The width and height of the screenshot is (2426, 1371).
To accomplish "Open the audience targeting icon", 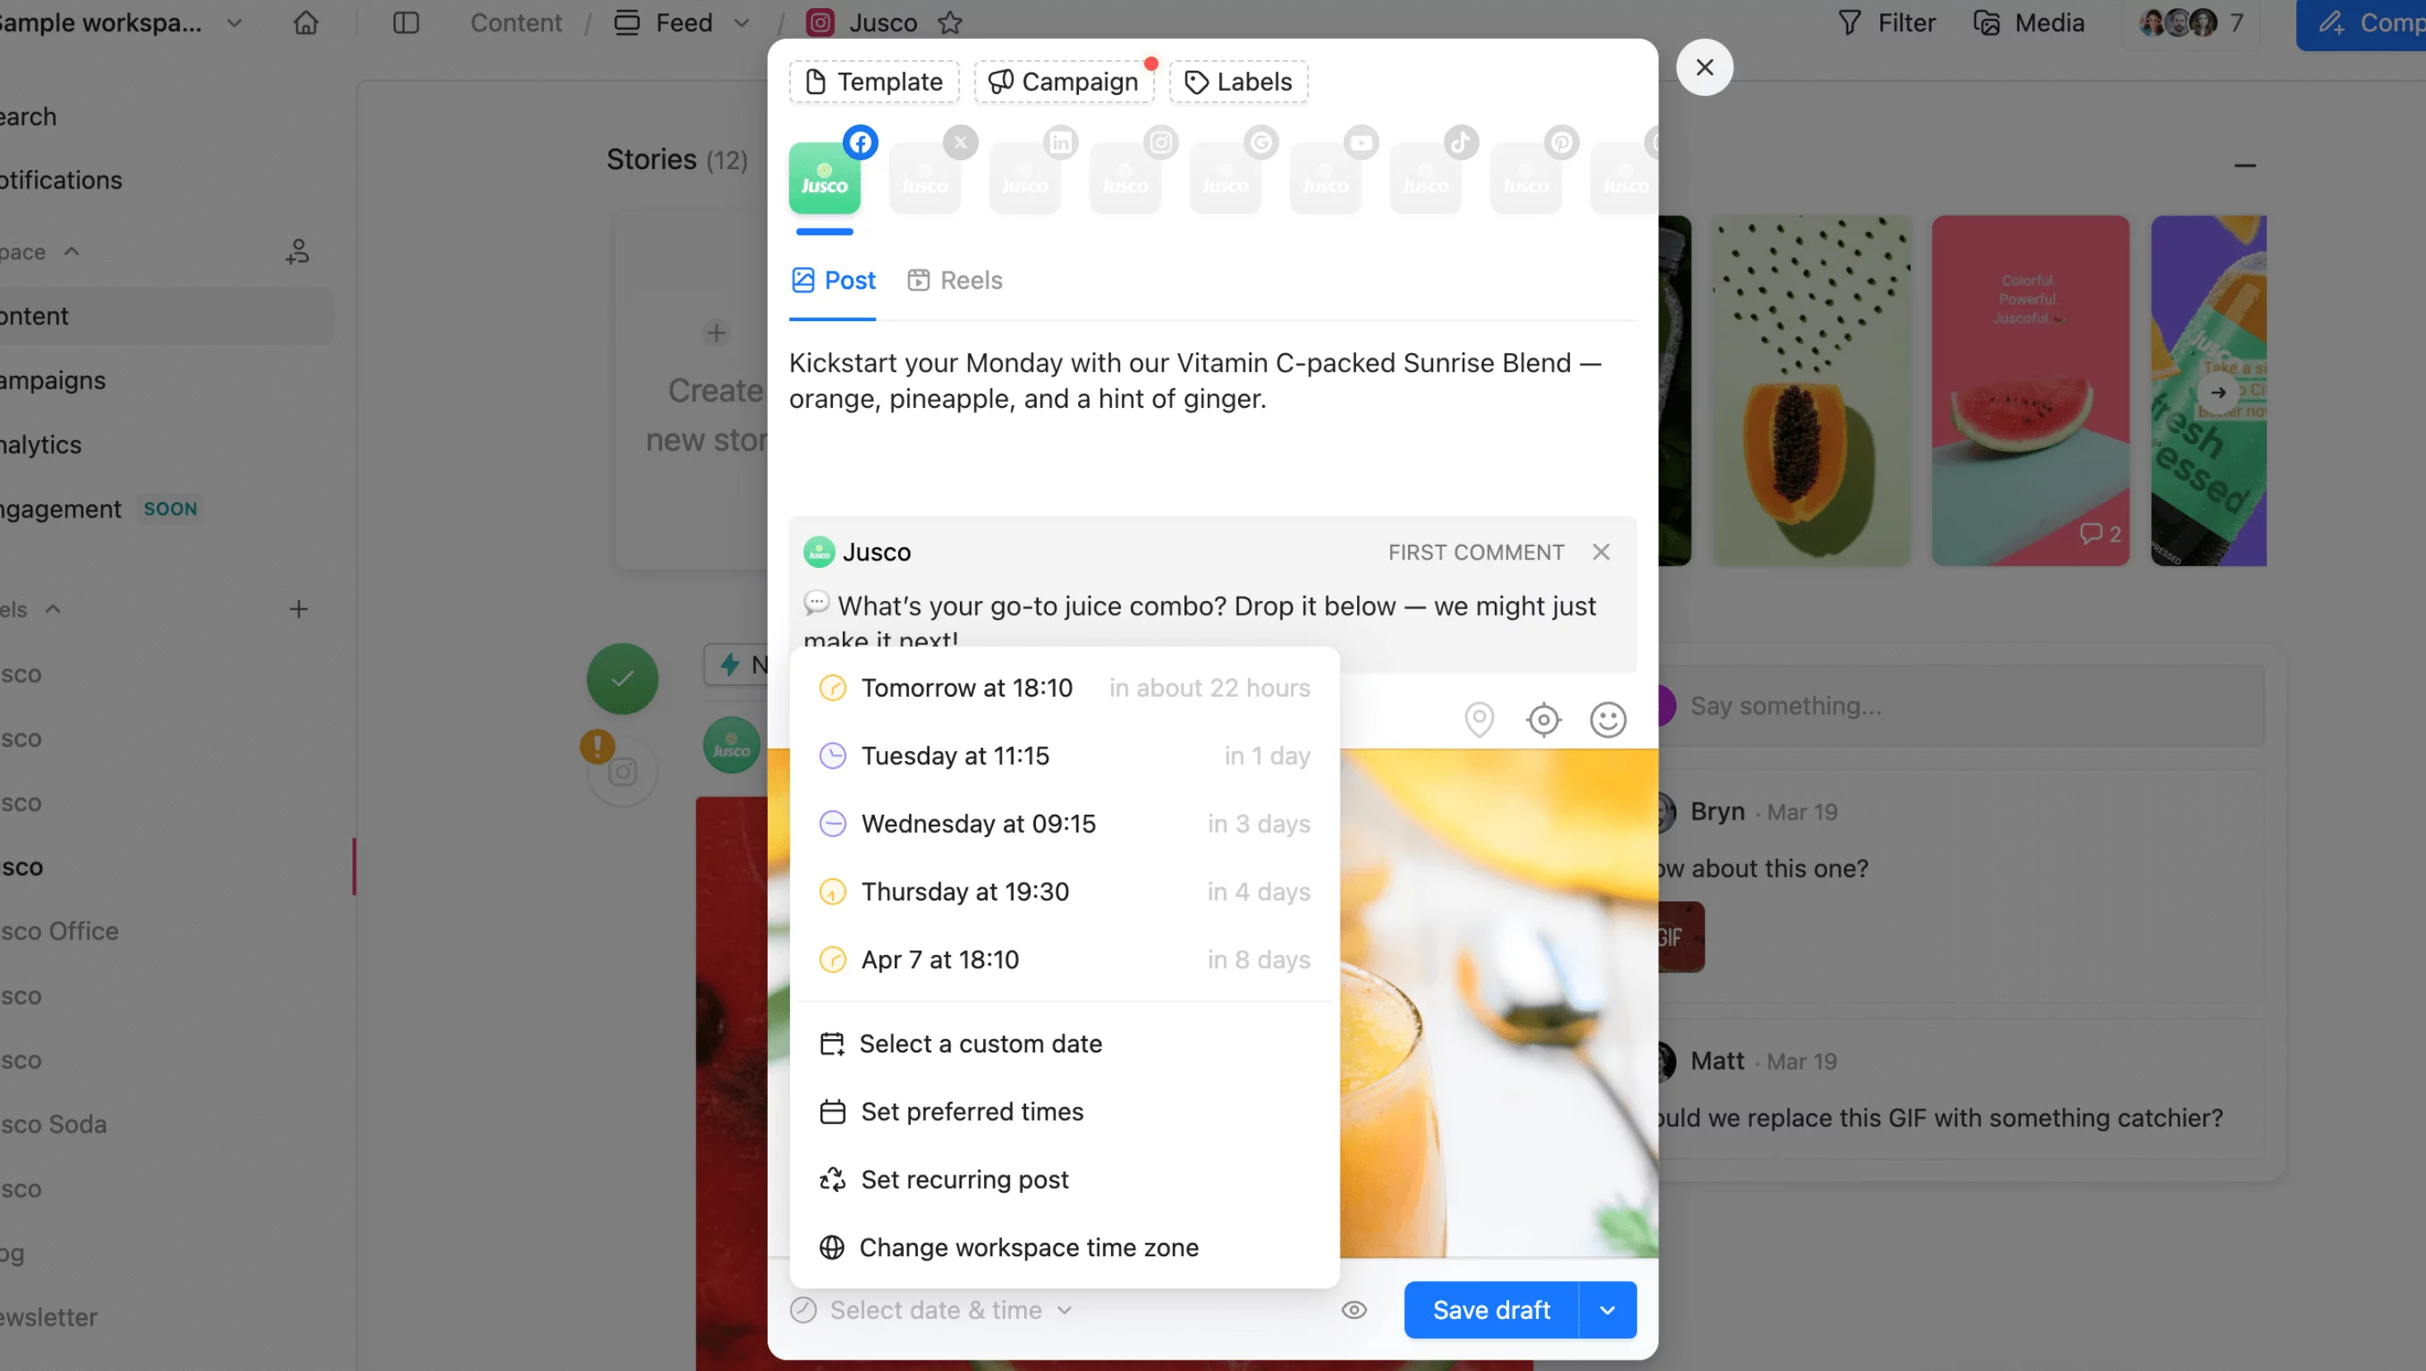I will coord(1544,721).
